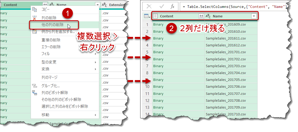Screen dimensions: 298x132
Task: Click the SampleSales_201709.csv cell
Action: (231, 107)
